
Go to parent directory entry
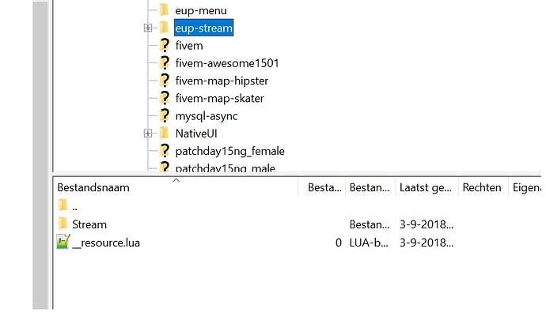(74, 206)
